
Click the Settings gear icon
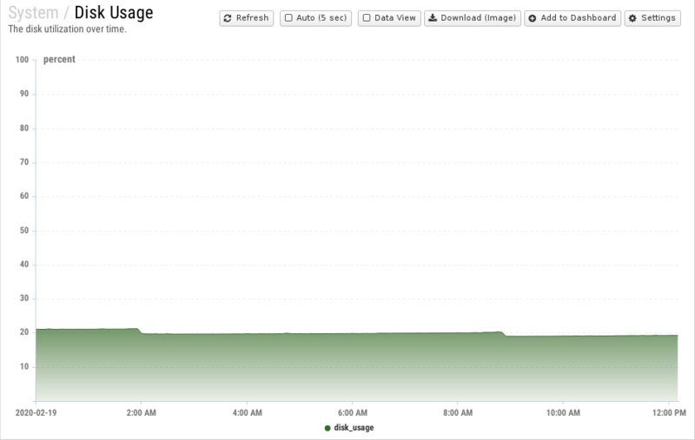coord(632,18)
